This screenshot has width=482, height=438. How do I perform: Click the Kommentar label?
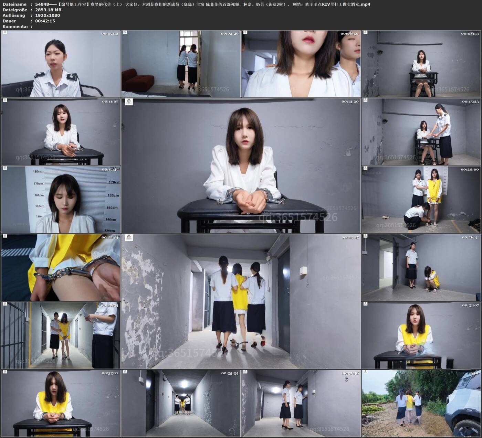15,26
